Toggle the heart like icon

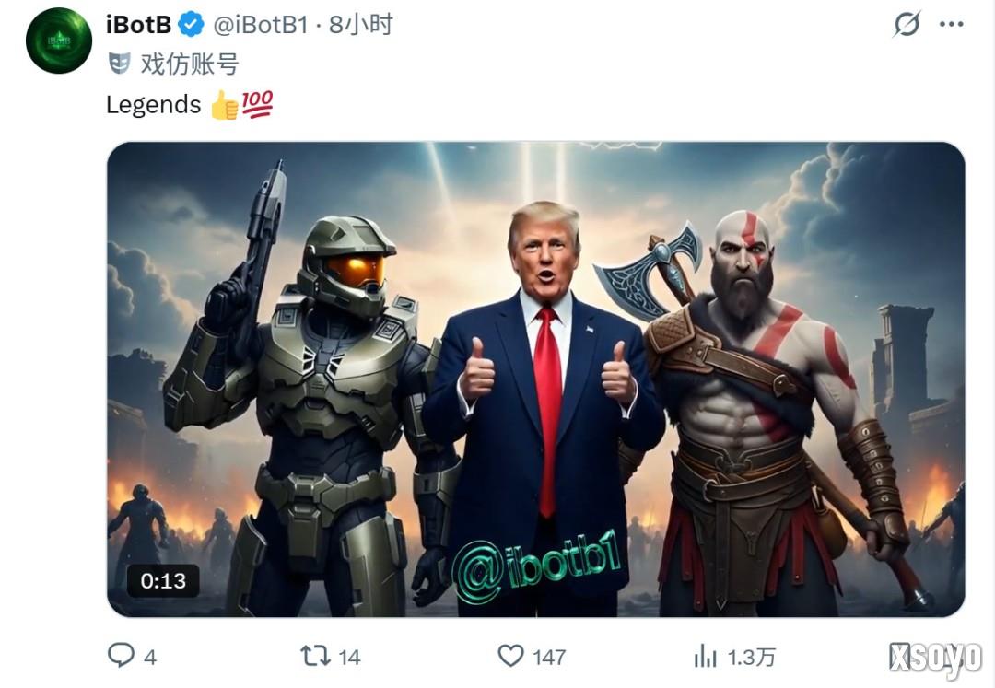(510, 656)
